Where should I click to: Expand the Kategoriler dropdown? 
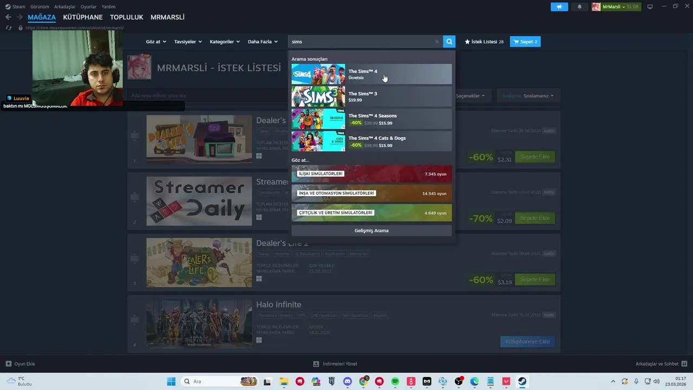point(224,42)
